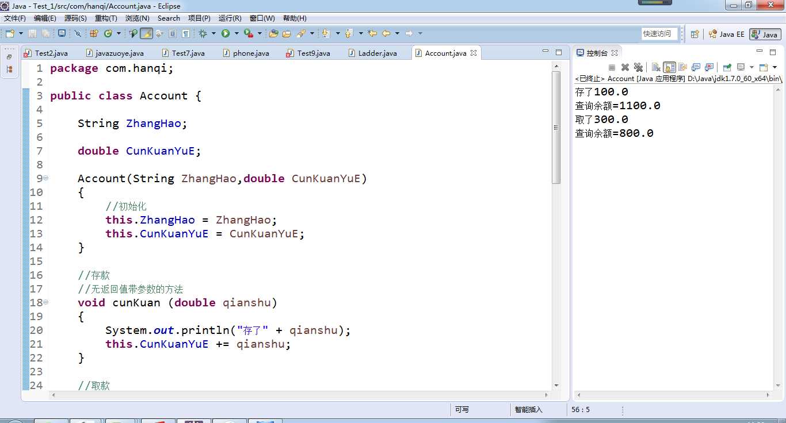Viewport: 786px width, 423px height.
Task: Open the 文件(F) menu
Action: coord(15,18)
